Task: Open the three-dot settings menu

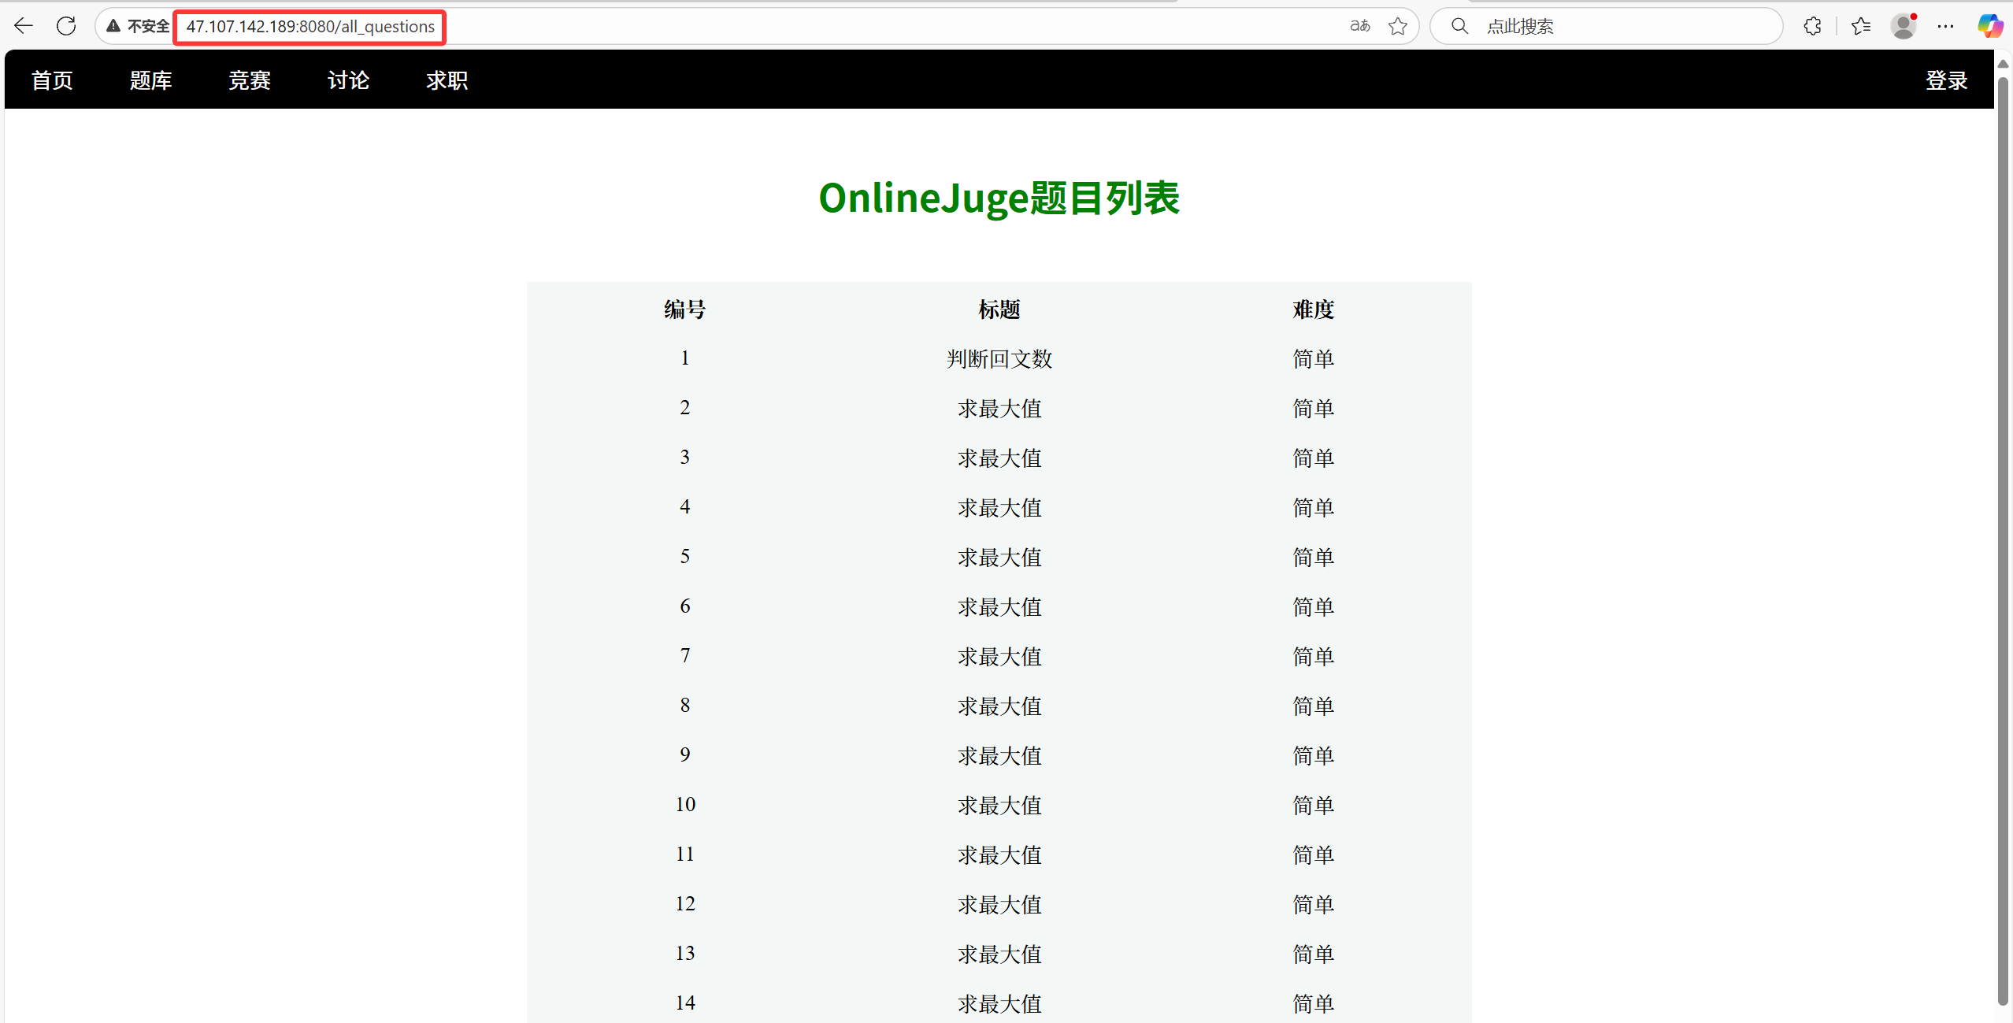Action: pyautogui.click(x=1945, y=26)
